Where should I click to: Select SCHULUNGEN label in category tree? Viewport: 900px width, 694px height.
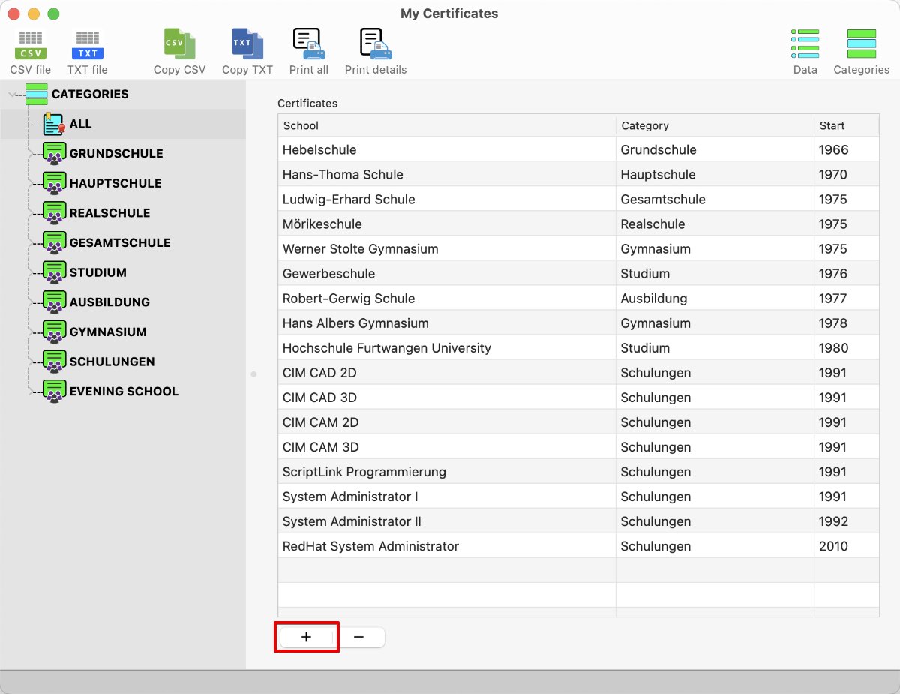click(x=112, y=361)
